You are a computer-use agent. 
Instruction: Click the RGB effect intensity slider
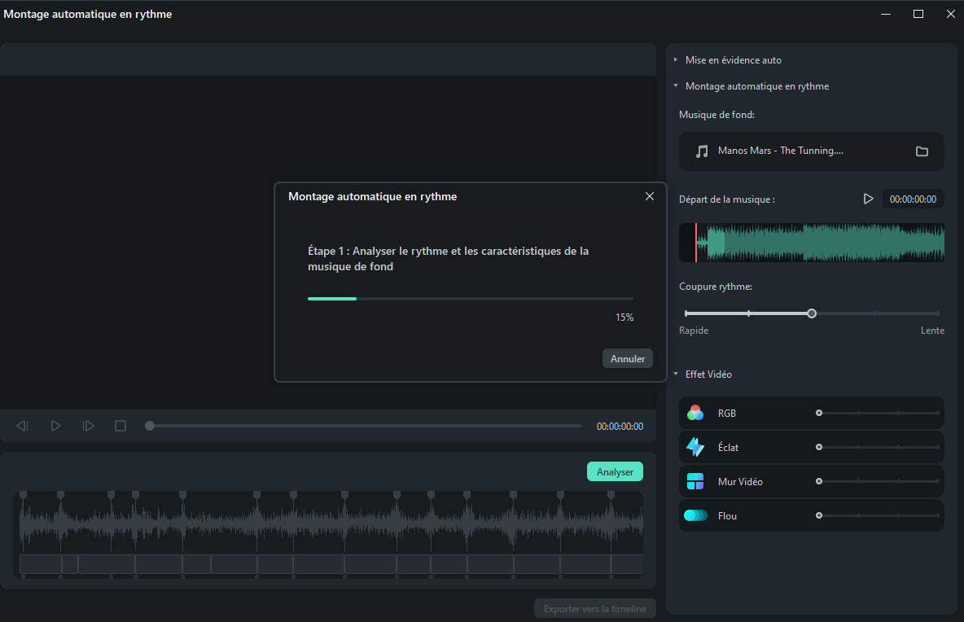pyautogui.click(x=878, y=413)
